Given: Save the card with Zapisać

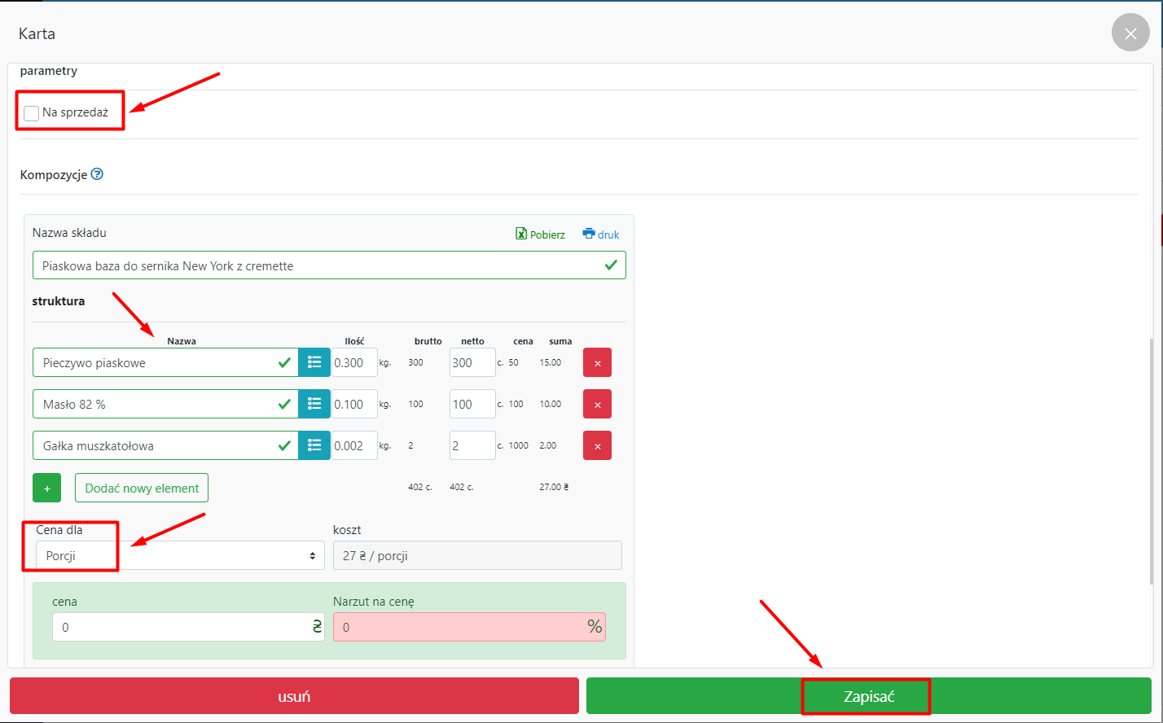Looking at the screenshot, I should [868, 697].
